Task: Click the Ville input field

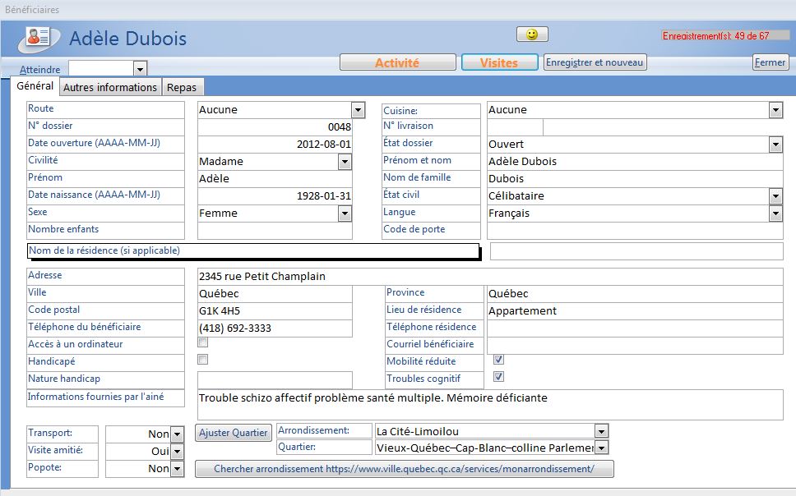Action: [275, 294]
